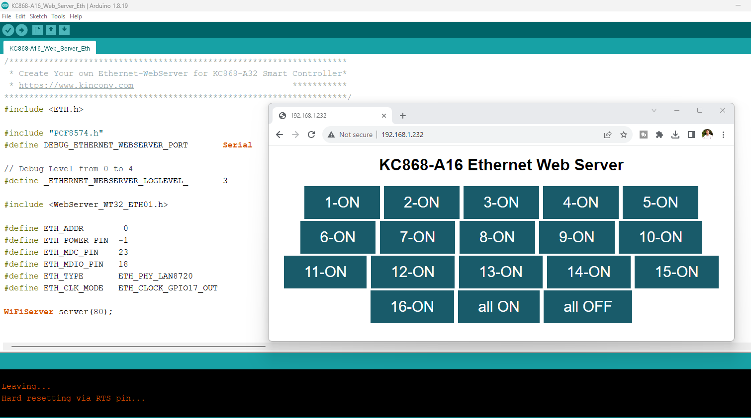Open the browser Downloads icon
The height and width of the screenshot is (418, 751).
[x=675, y=135]
